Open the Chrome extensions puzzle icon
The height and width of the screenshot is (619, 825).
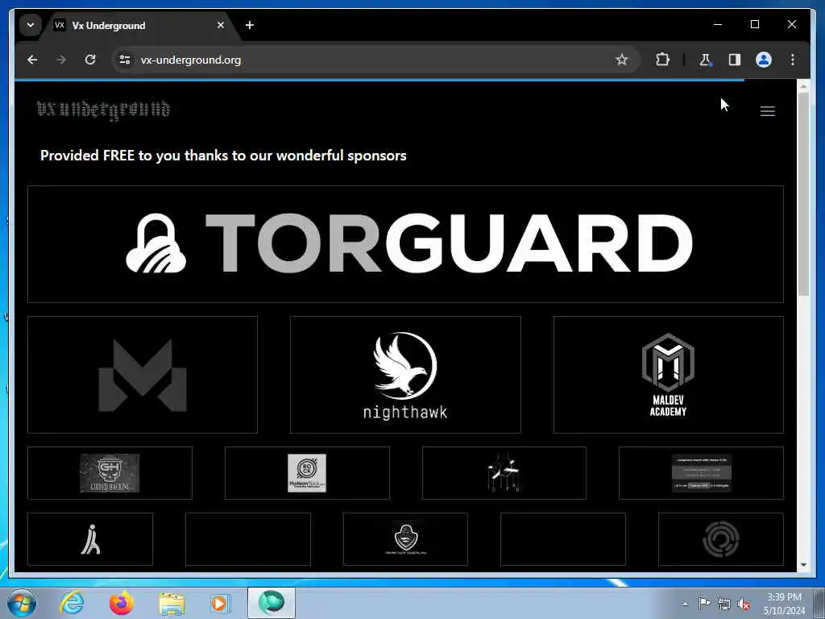[x=662, y=60]
